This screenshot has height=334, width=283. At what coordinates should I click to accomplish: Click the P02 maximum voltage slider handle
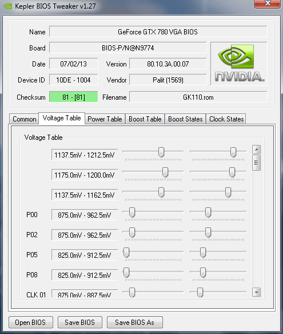(x=208, y=233)
